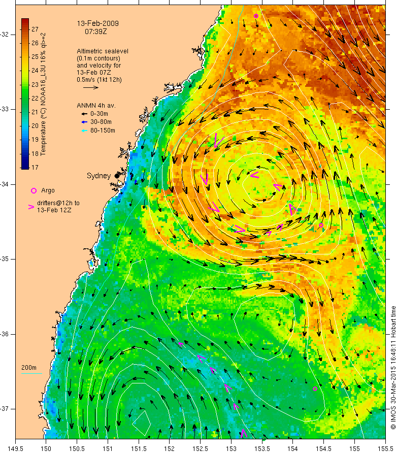The width and height of the screenshot is (396, 452).
Task: Click the magenta Argo legend circle
Action: (34, 190)
